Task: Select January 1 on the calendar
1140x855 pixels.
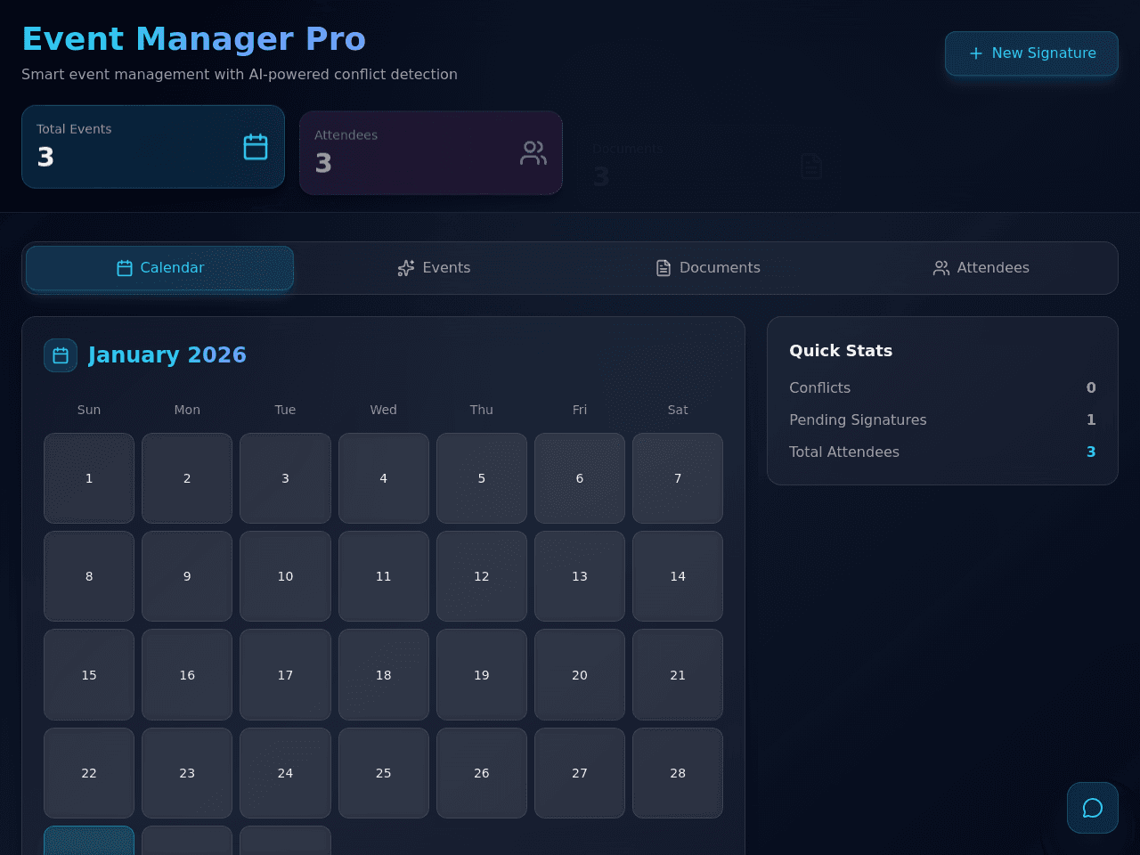Action: (89, 478)
